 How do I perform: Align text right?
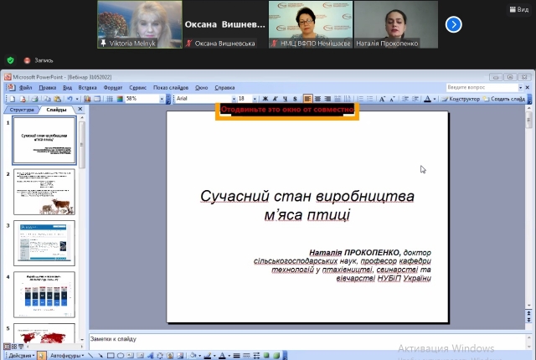point(327,99)
